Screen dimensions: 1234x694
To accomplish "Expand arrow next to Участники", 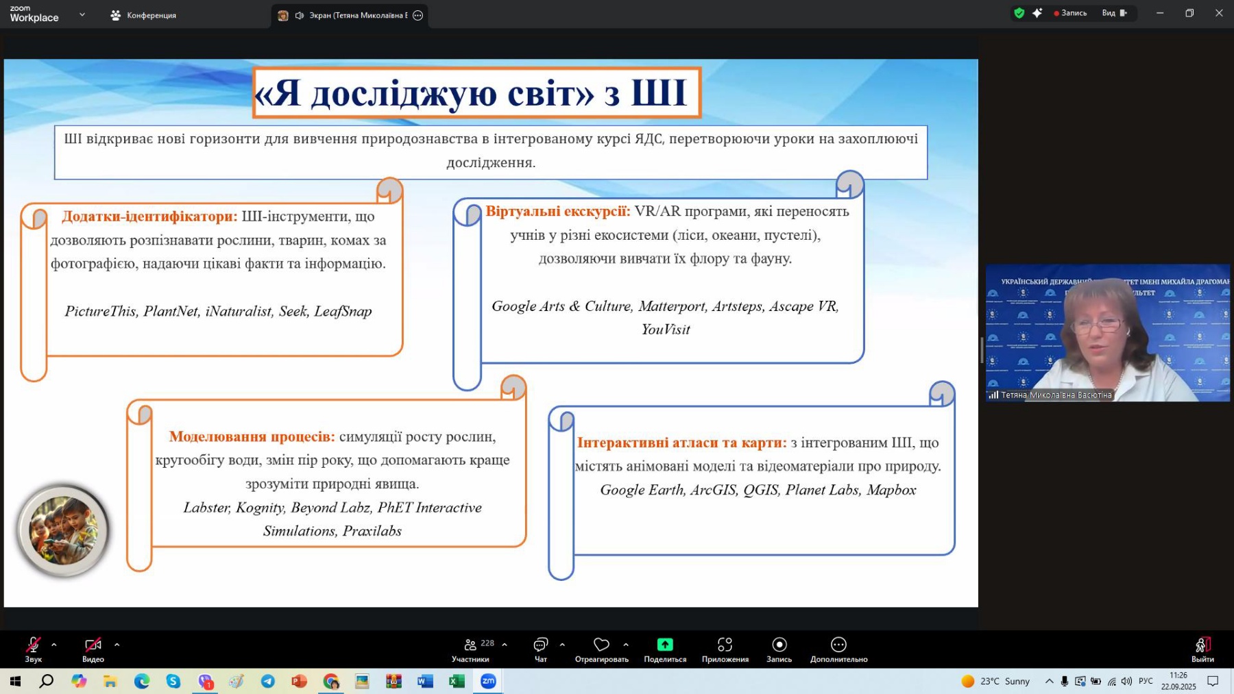I will pyautogui.click(x=505, y=645).
